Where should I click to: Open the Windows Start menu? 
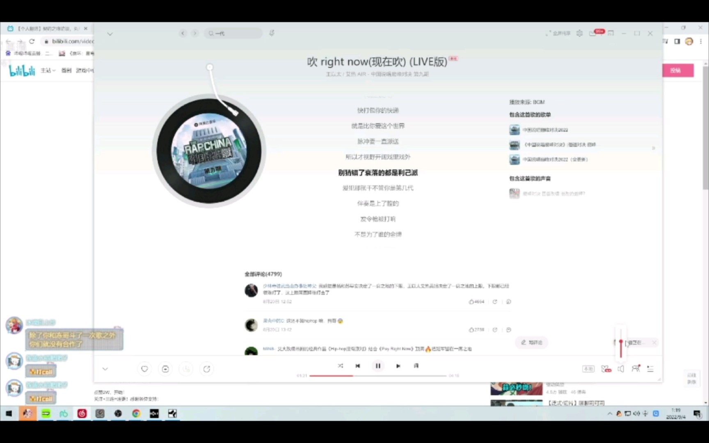(x=9, y=413)
